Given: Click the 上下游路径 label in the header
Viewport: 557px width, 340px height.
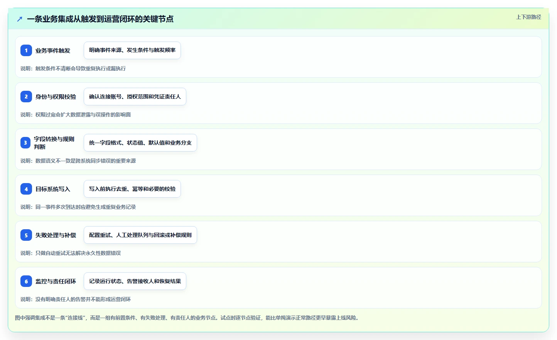Looking at the screenshot, I should point(528,17).
